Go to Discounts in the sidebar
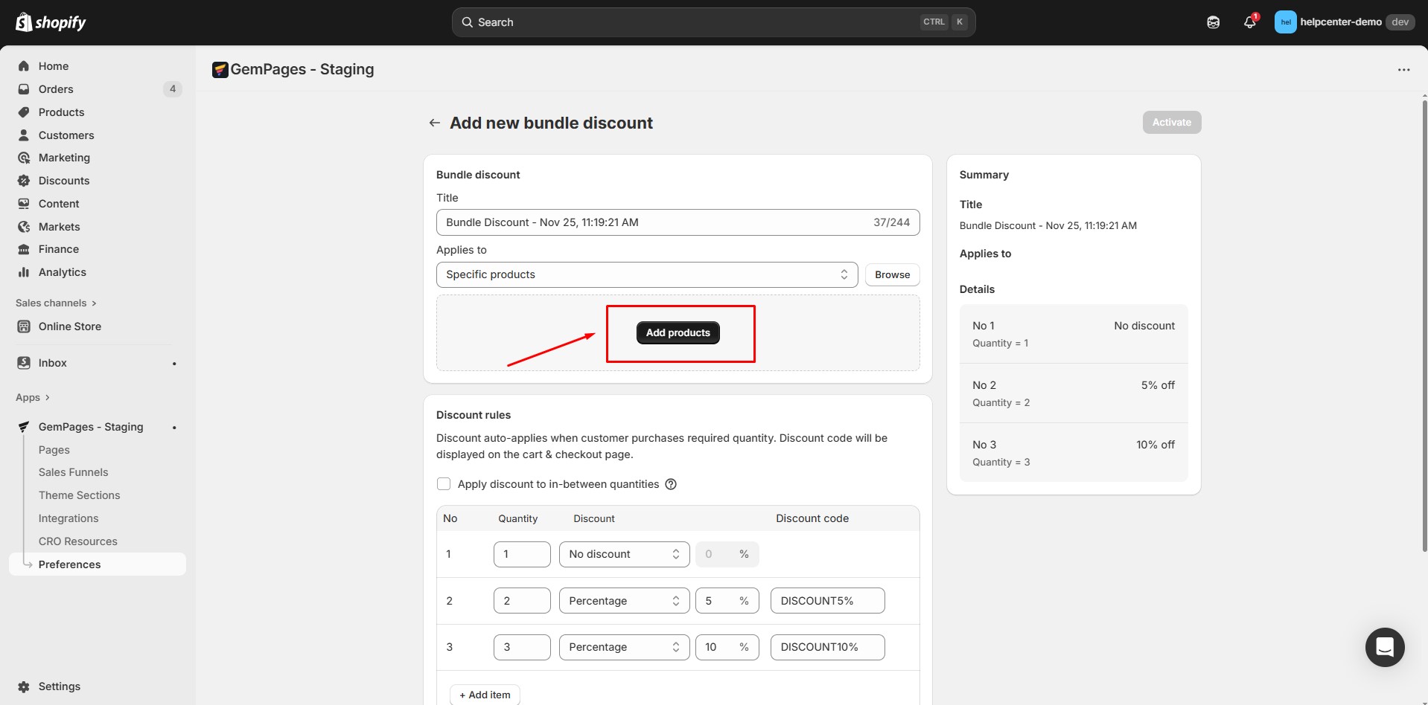1428x705 pixels. tap(63, 181)
